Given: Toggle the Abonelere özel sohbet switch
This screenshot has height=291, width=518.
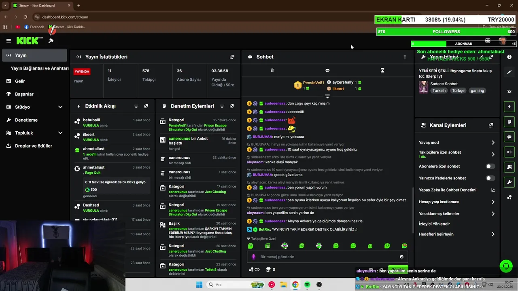Looking at the screenshot, I should (x=490, y=166).
